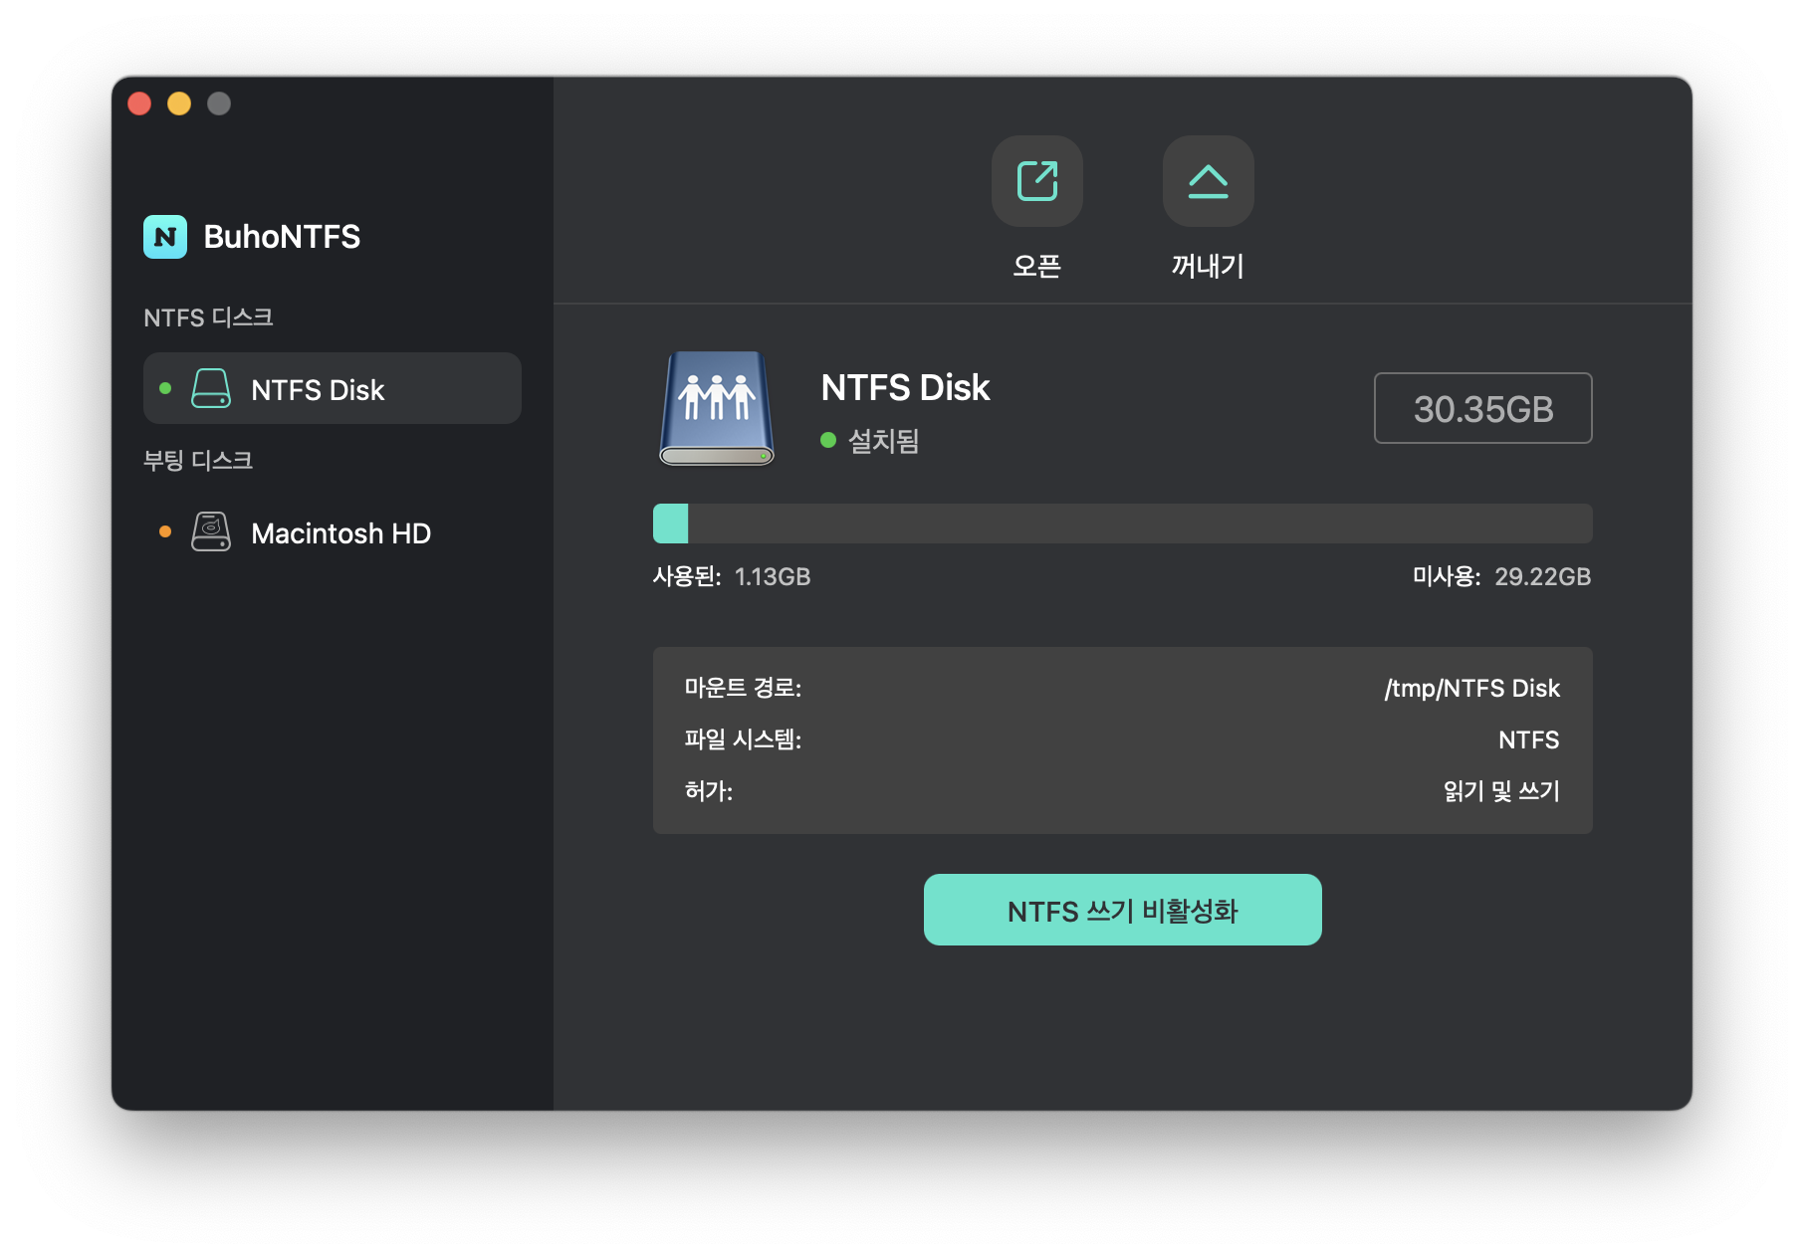1804x1258 pixels.
Task: Click the 부팅 디스크 section header
Action: click(198, 460)
